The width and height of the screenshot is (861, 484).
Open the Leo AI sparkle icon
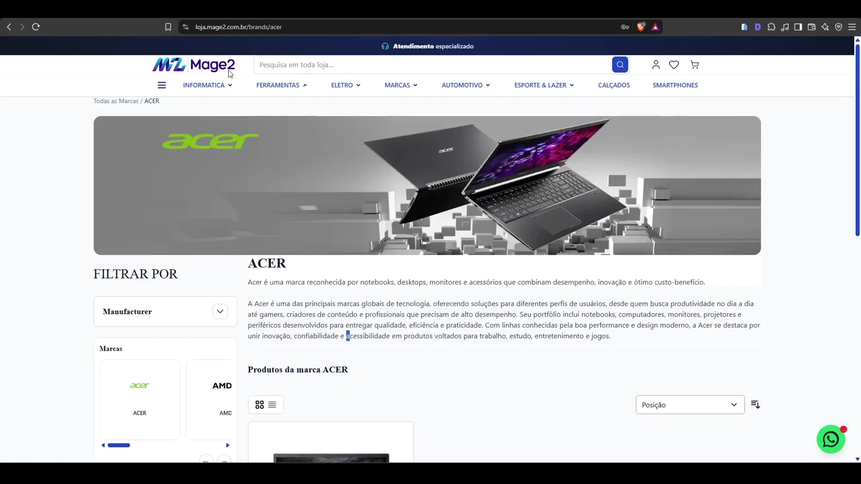coord(825,27)
